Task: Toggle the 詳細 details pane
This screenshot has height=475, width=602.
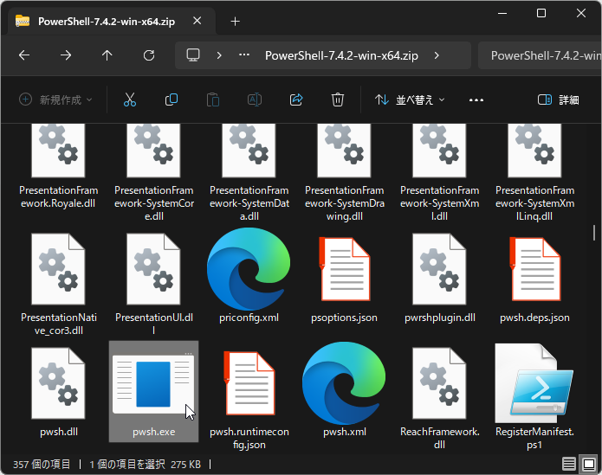Action: [x=558, y=100]
